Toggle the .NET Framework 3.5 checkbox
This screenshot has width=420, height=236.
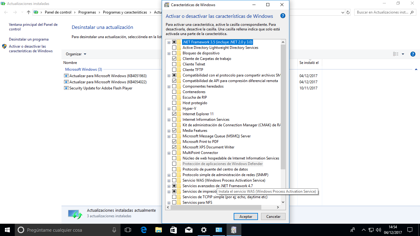(x=174, y=42)
